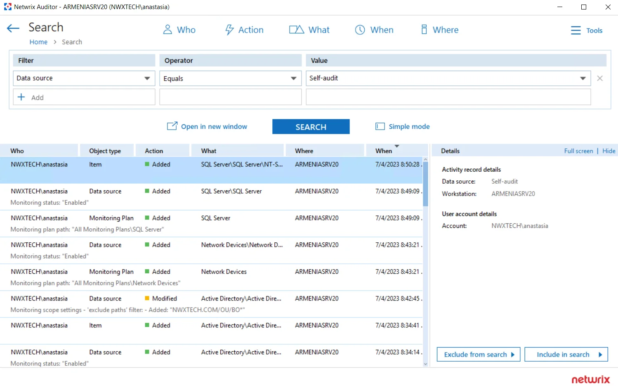Expand the Equals operator dropdown
This screenshot has height=386, width=618.
tap(293, 78)
